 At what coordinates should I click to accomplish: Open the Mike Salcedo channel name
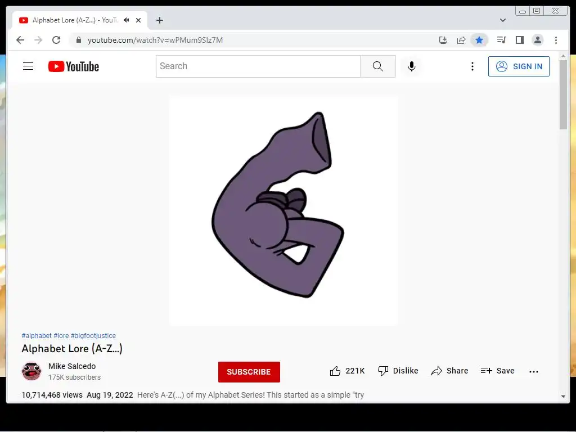[x=72, y=366]
